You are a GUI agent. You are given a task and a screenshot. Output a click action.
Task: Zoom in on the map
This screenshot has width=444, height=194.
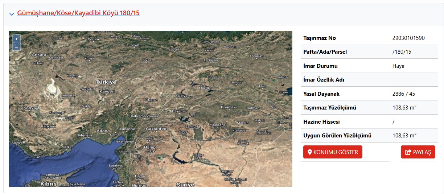point(16,39)
